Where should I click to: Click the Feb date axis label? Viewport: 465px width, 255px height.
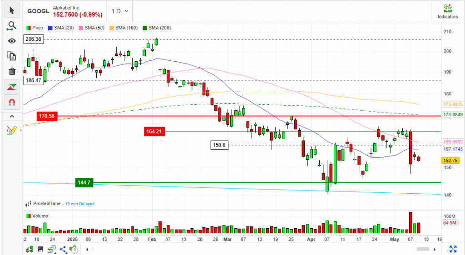pos(152,239)
